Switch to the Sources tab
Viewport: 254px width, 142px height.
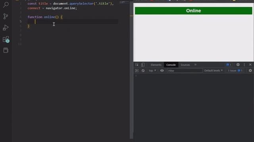(x=185, y=65)
